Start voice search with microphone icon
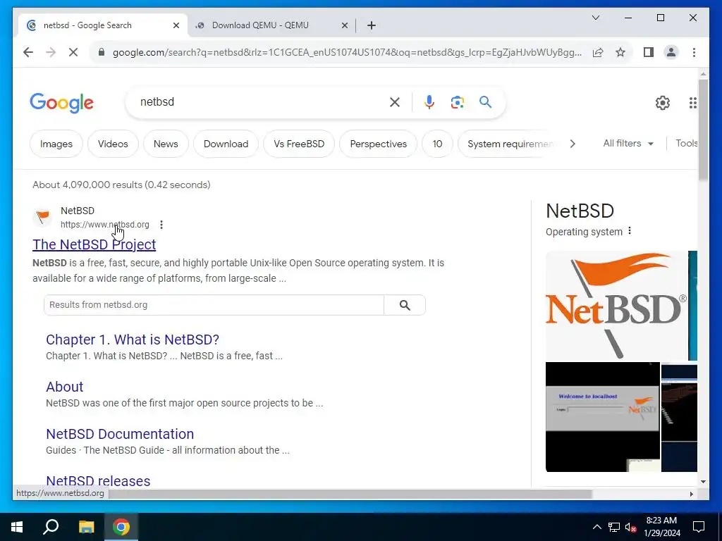The height and width of the screenshot is (541, 722). coord(429,101)
